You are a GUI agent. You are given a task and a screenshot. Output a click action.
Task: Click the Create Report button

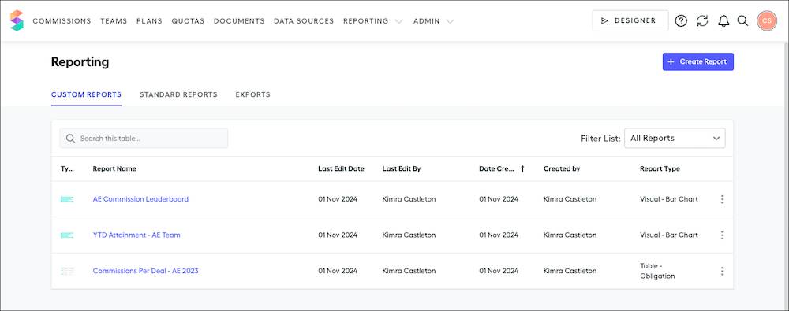coord(698,61)
